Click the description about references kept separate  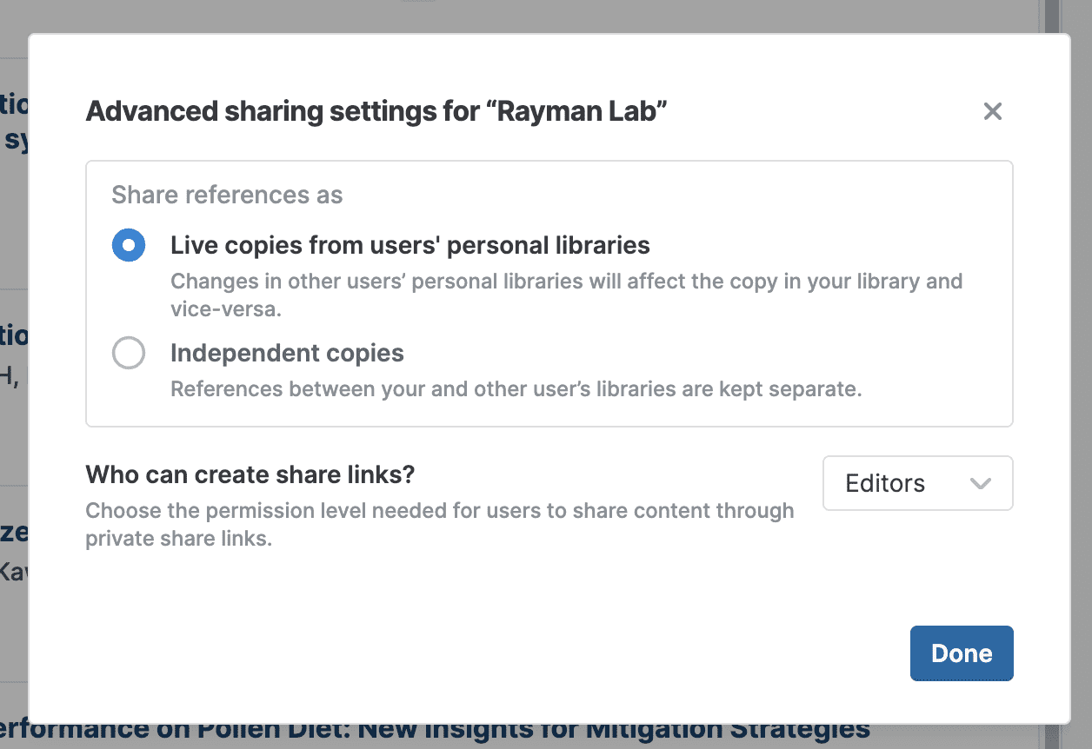coord(516,389)
